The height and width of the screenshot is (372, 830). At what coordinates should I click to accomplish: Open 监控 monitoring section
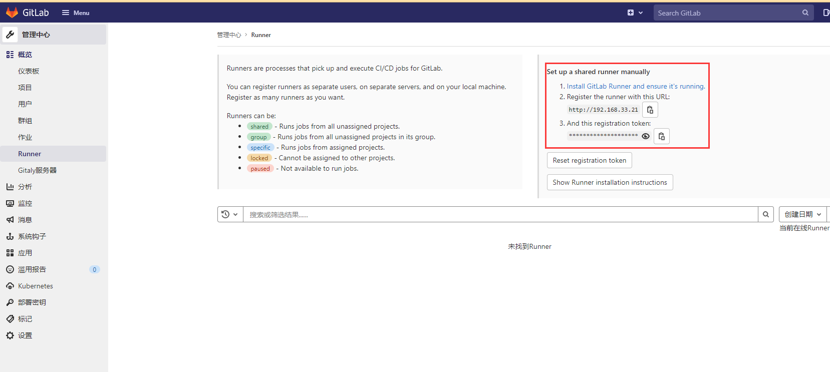[x=25, y=203]
